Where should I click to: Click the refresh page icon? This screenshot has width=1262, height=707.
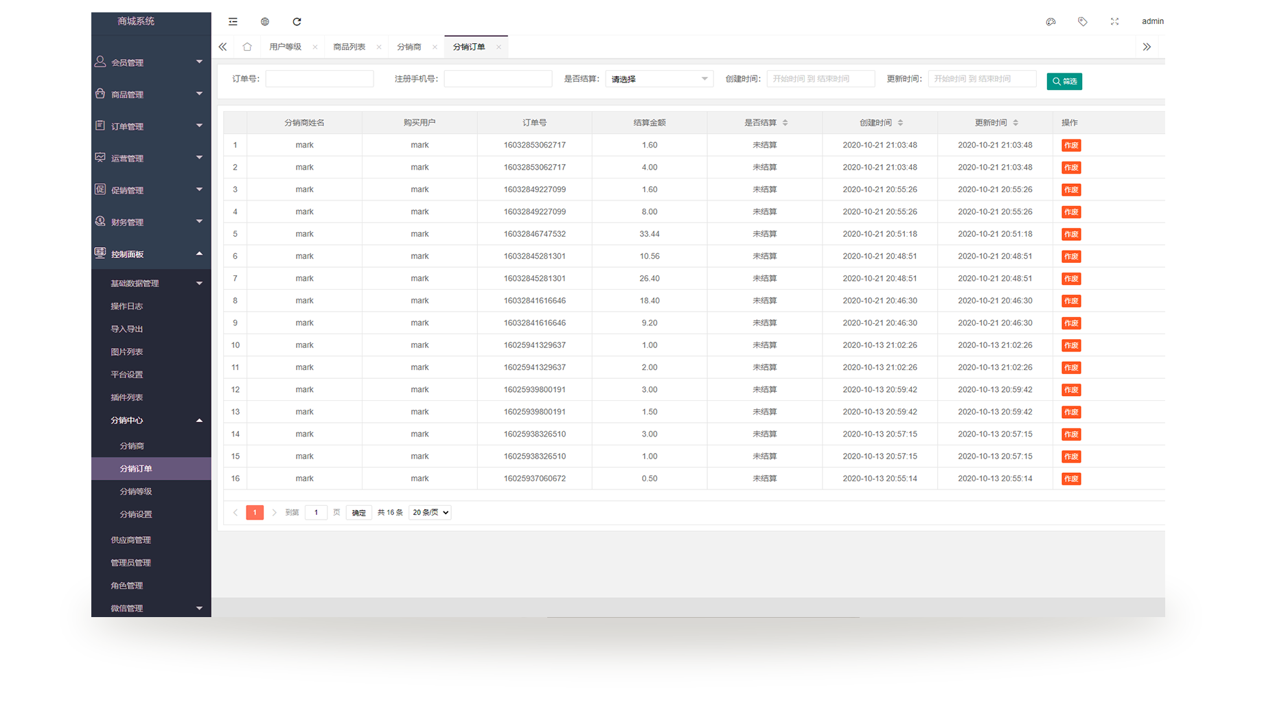pyautogui.click(x=297, y=21)
